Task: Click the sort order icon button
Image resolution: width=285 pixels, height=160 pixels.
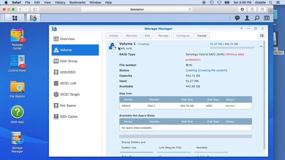Action: pos(261,36)
